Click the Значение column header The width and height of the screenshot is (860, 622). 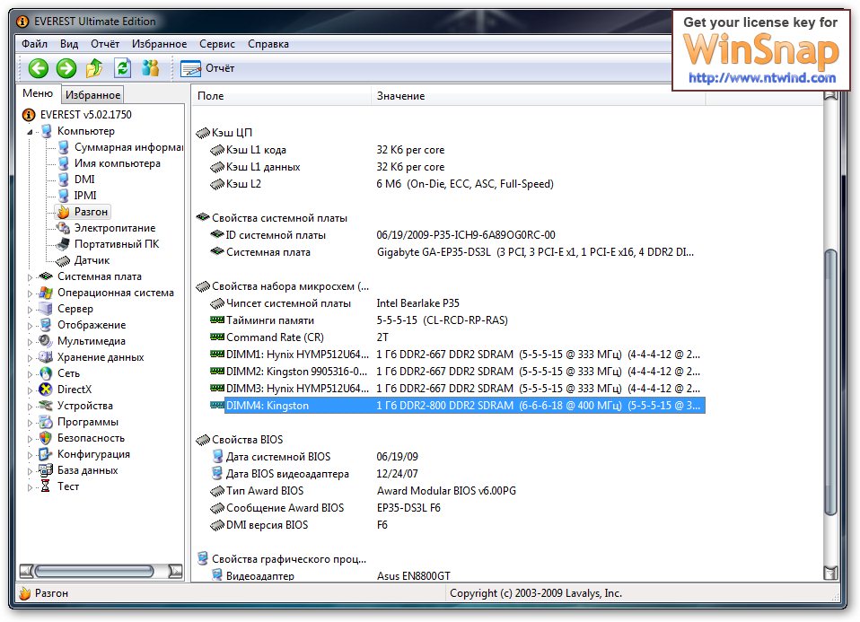pyautogui.click(x=538, y=95)
